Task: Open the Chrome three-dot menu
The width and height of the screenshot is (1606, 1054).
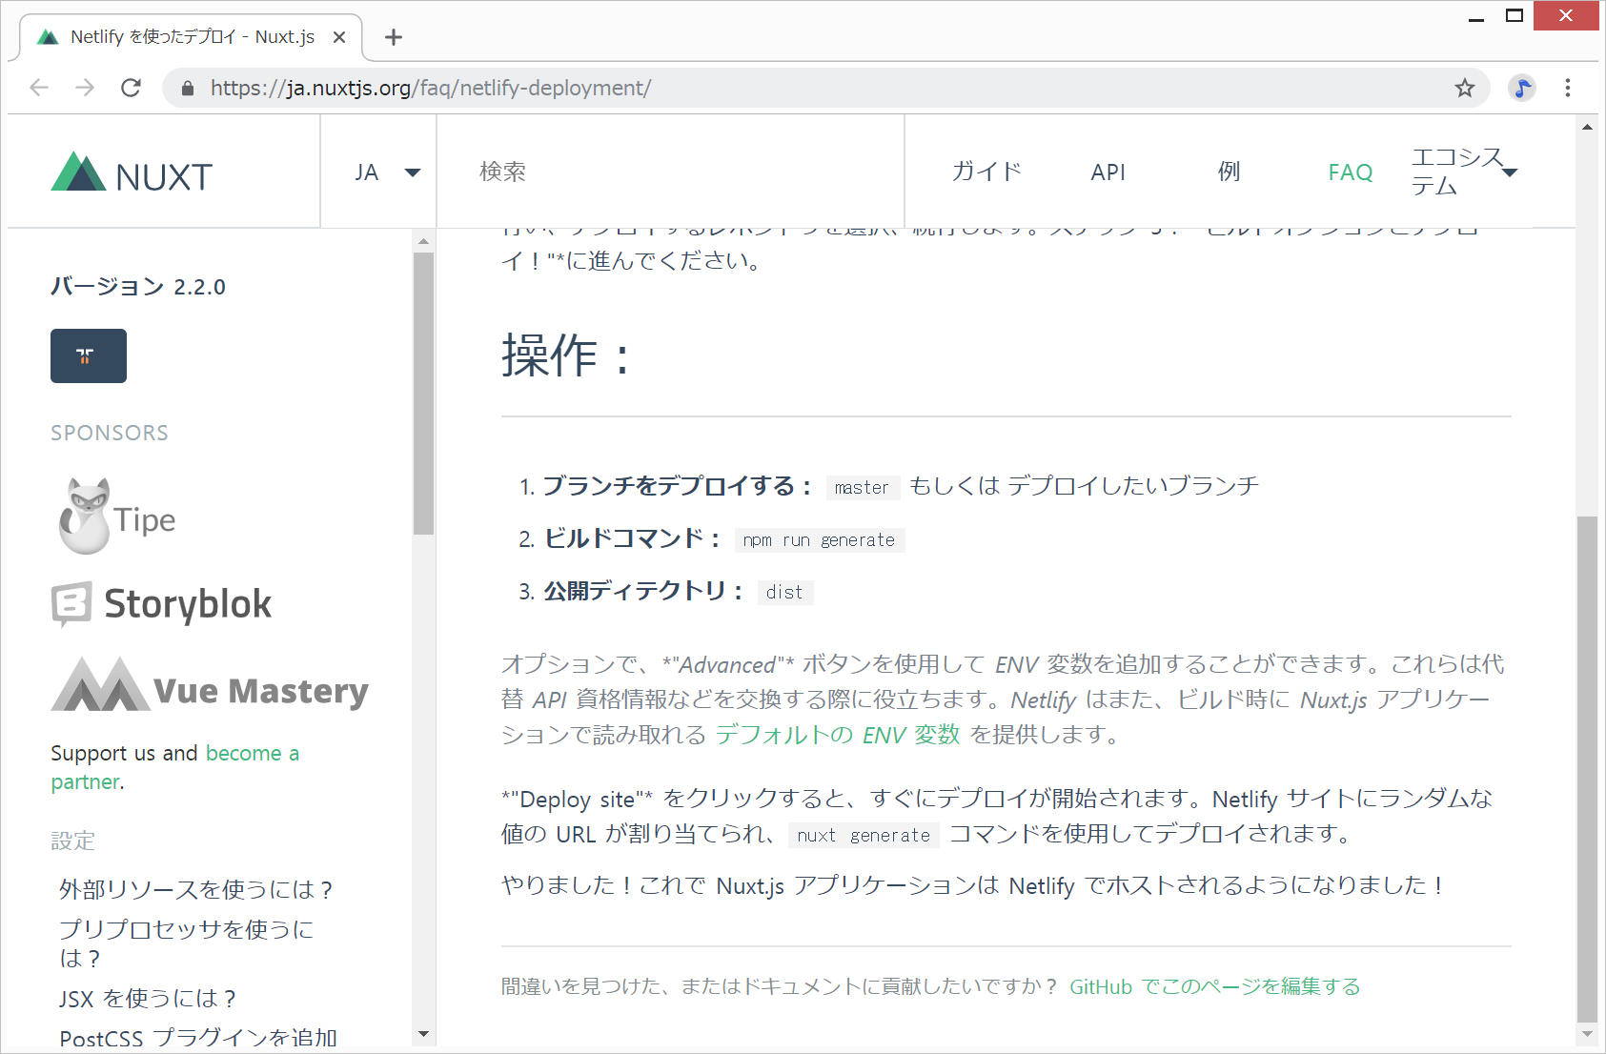Action: pos(1567,88)
